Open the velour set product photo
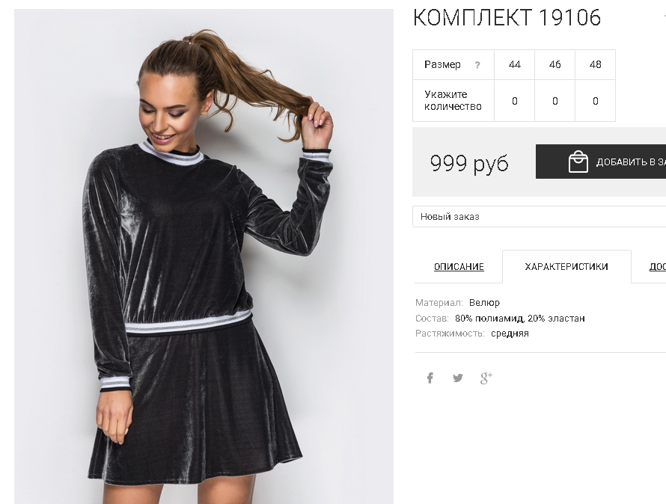This screenshot has height=504, width=666. (204, 256)
